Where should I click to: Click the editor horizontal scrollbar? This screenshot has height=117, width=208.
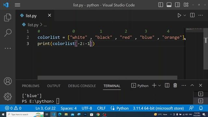click(107, 78)
